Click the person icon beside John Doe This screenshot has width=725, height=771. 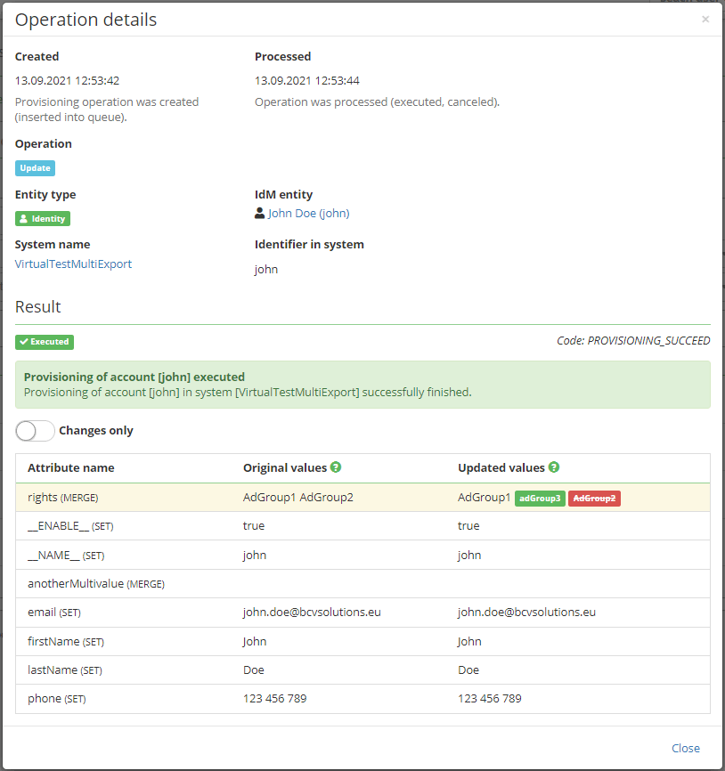click(x=260, y=214)
